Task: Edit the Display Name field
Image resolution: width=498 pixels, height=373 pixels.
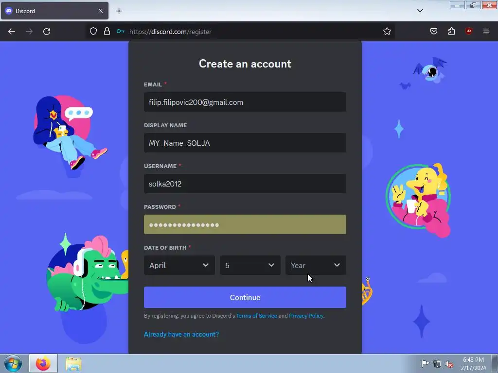Action: (x=245, y=143)
